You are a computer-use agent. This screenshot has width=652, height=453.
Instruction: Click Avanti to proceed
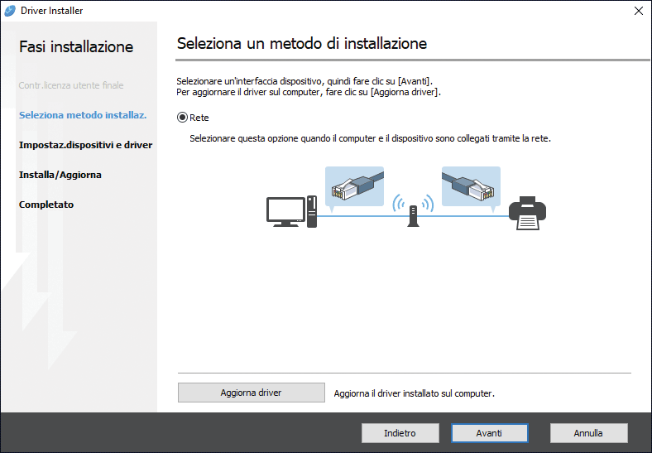pos(489,433)
